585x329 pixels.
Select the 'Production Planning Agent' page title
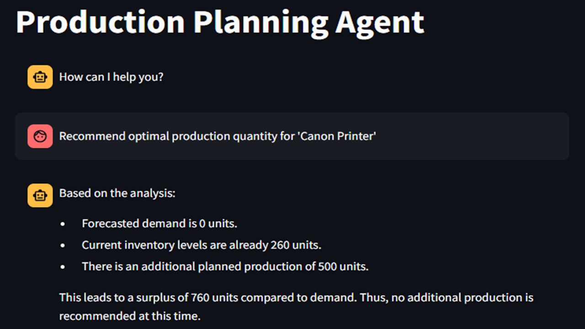220,21
